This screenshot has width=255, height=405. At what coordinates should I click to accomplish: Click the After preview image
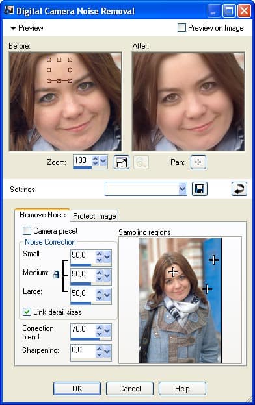188,102
